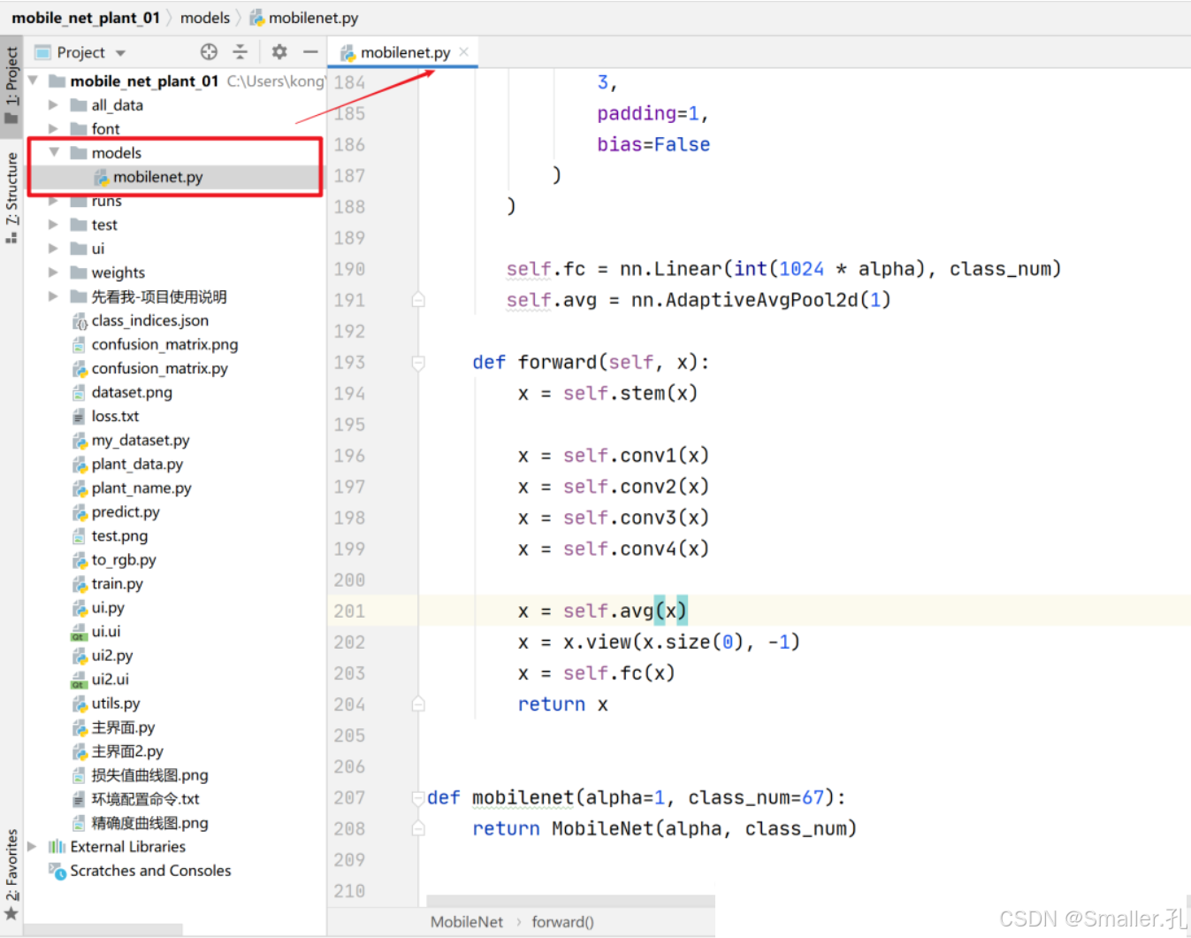Viewport: 1191px width, 938px height.
Task: Select mobilenet.py in the project tree
Action: pyautogui.click(x=157, y=177)
